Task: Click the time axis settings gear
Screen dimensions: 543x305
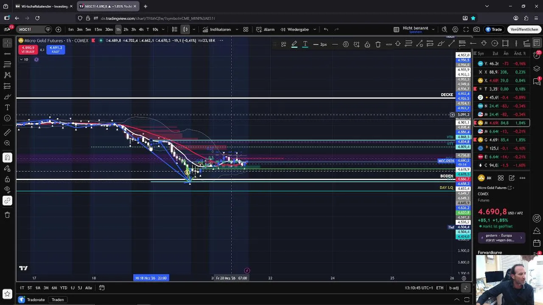Action: click(464, 278)
